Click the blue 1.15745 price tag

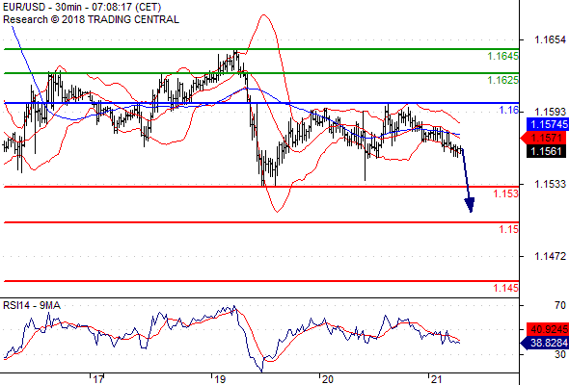548,124
